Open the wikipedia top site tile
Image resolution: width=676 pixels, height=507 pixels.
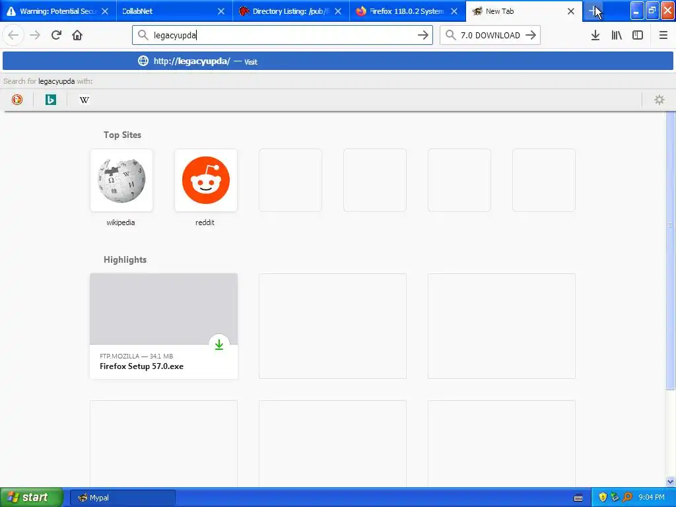pyautogui.click(x=121, y=180)
